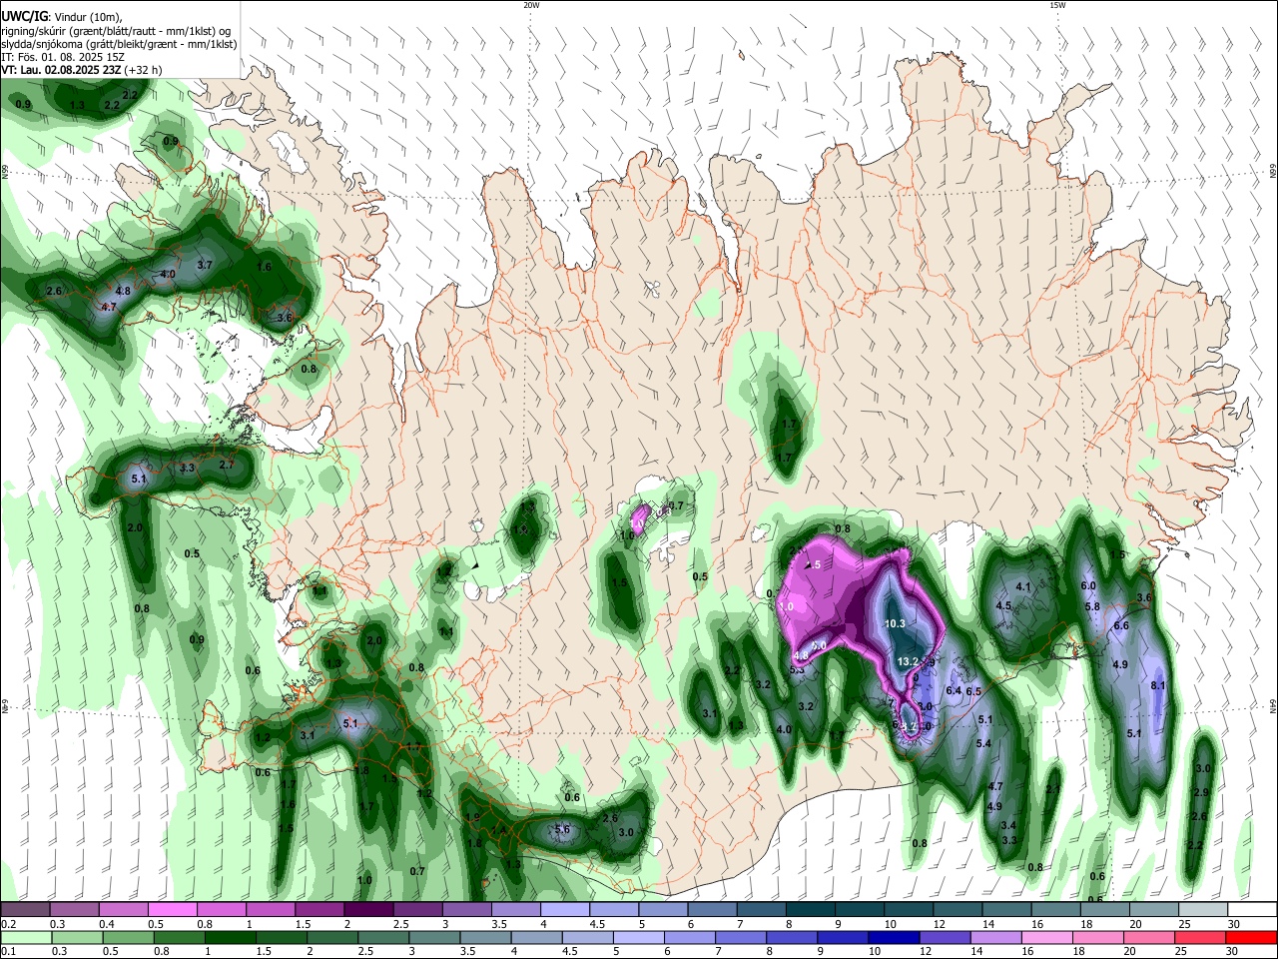1278x959 pixels.
Task: Select the 5.8 precipitation value
Action: click(x=1092, y=606)
